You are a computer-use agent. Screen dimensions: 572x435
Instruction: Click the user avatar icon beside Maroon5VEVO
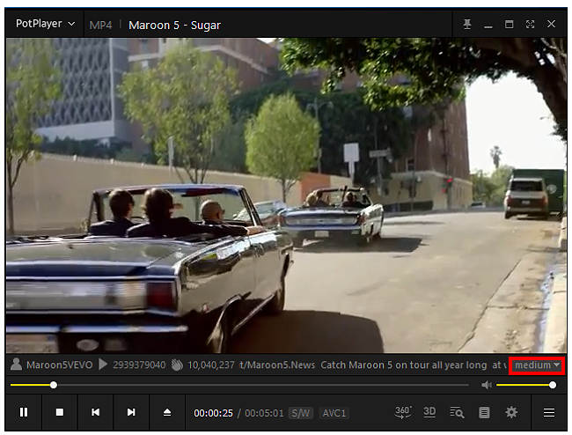(x=16, y=365)
